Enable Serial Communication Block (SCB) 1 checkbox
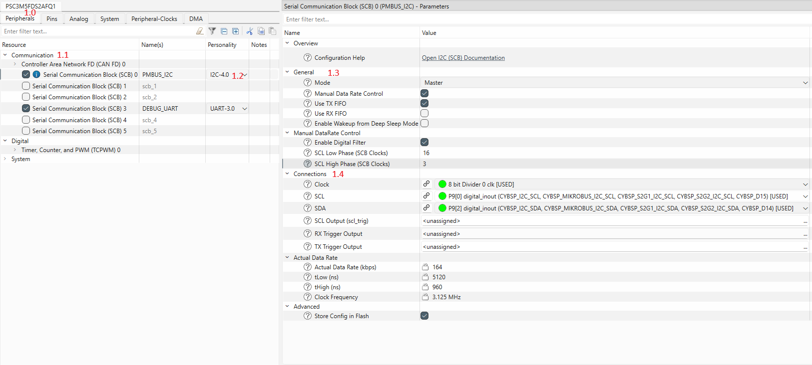This screenshot has height=365, width=812. [x=26, y=86]
